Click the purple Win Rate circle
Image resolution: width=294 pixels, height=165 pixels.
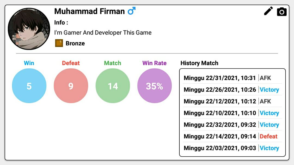coord(154,86)
